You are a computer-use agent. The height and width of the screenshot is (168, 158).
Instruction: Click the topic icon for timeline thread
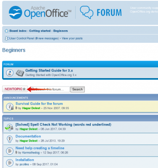tap(10, 151)
